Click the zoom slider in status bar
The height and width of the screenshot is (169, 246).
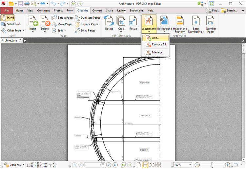[x=213, y=165]
